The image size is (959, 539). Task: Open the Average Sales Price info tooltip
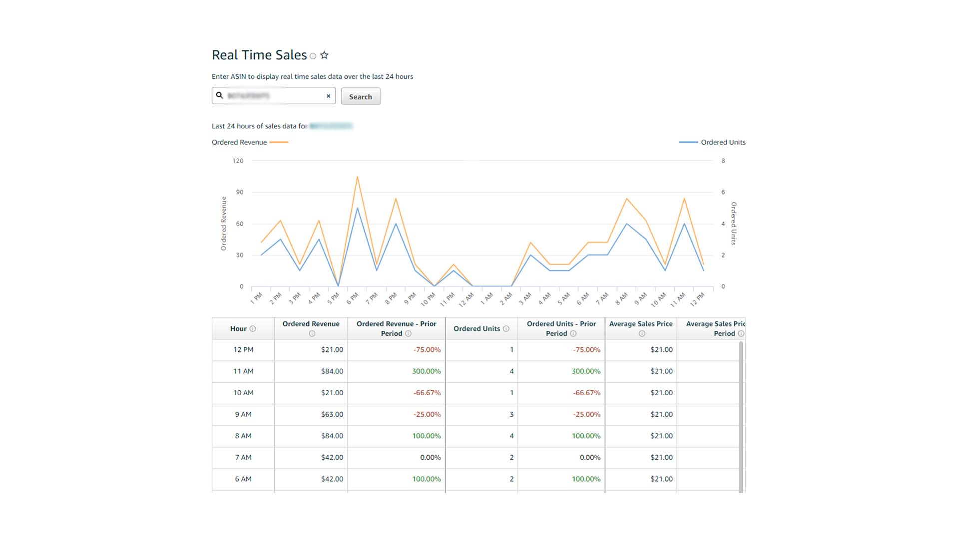(641, 333)
